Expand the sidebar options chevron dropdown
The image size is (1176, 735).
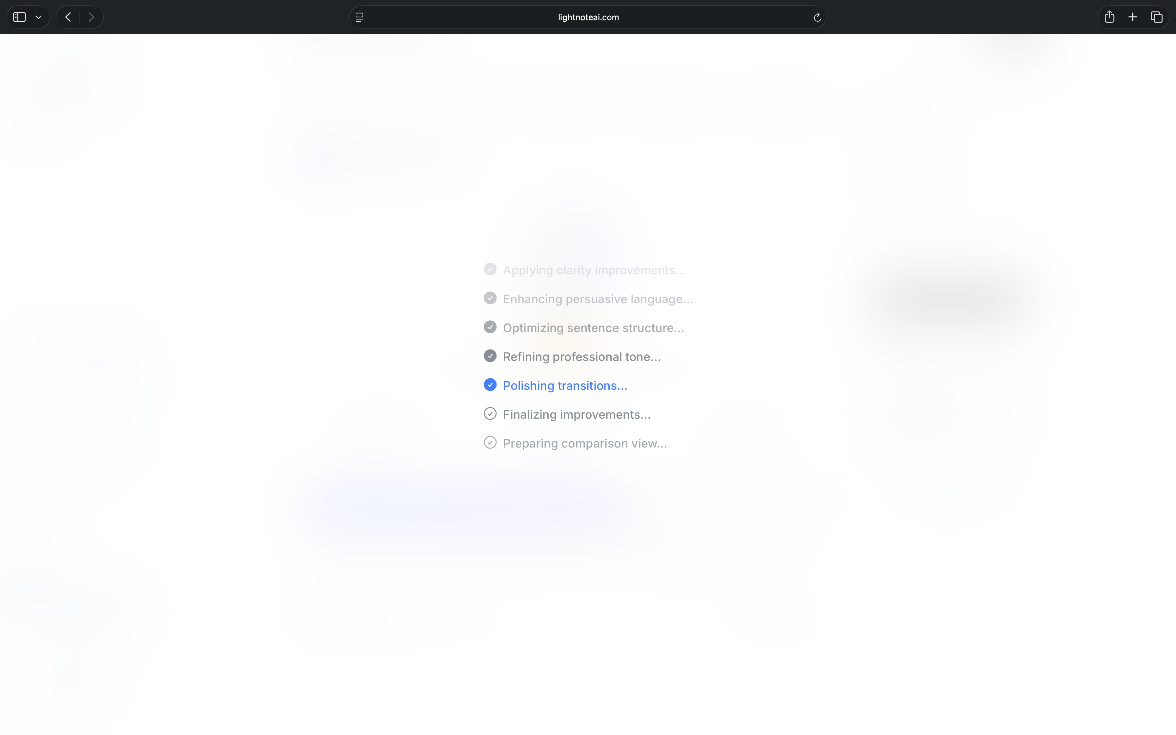(x=38, y=17)
